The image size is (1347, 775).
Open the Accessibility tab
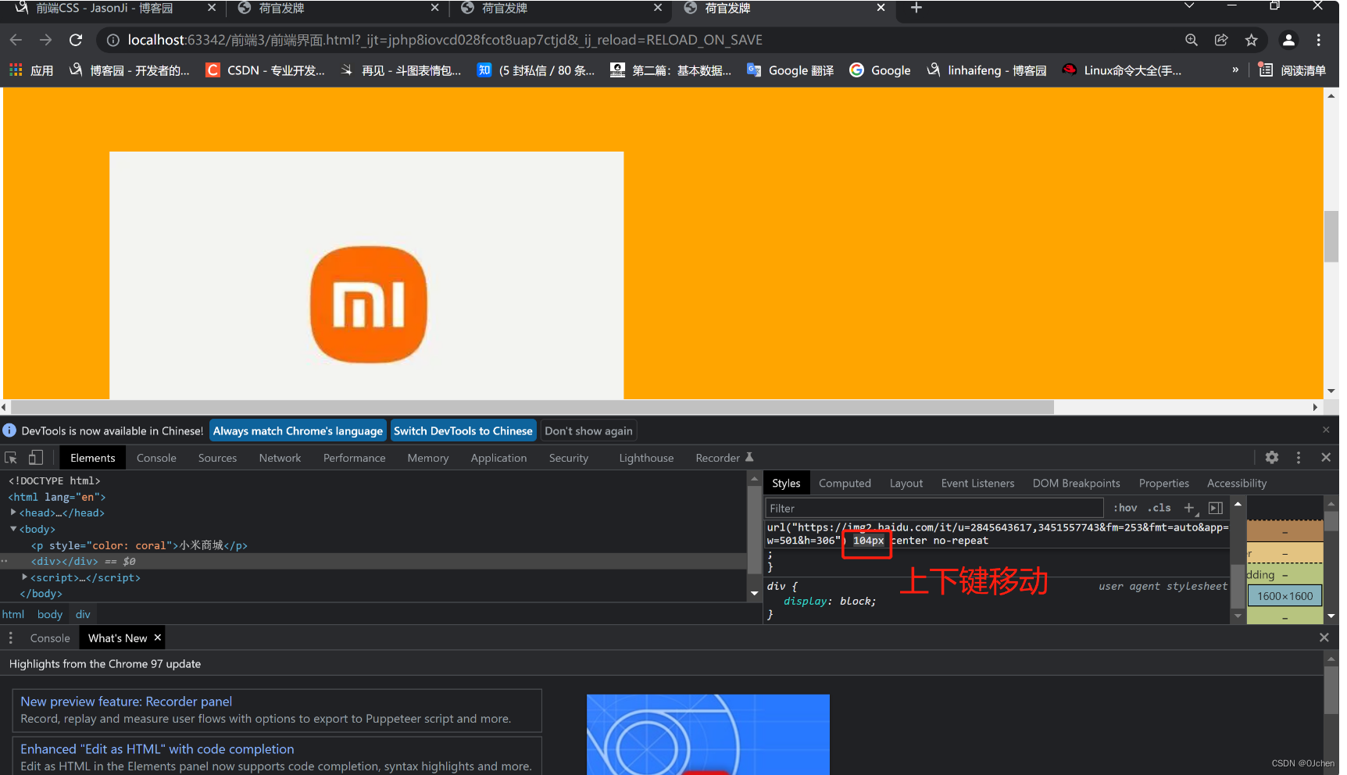1236,484
